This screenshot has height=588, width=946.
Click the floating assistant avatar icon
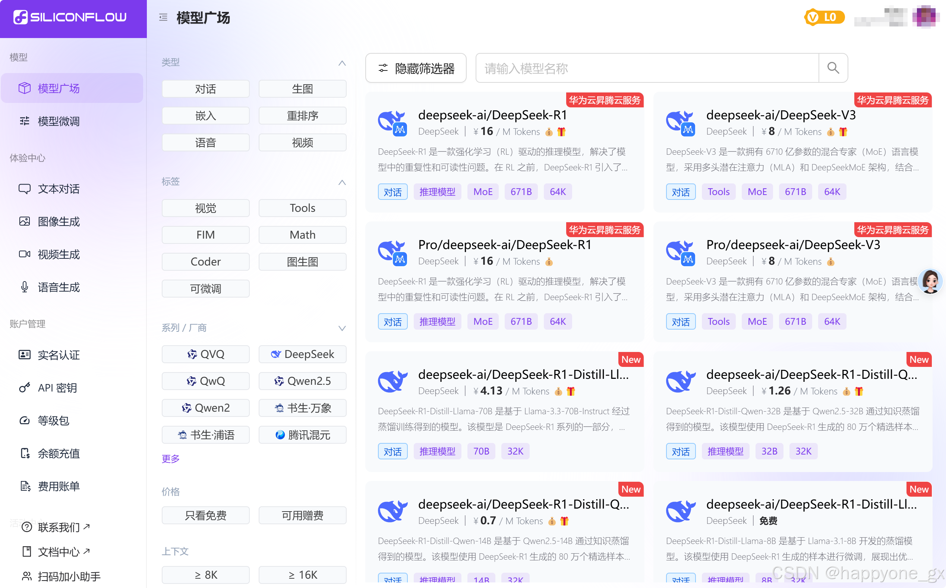point(930,281)
